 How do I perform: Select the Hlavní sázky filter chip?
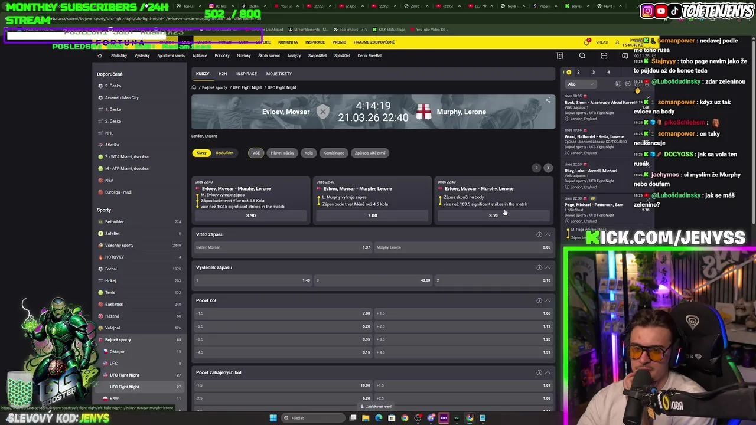pos(282,153)
